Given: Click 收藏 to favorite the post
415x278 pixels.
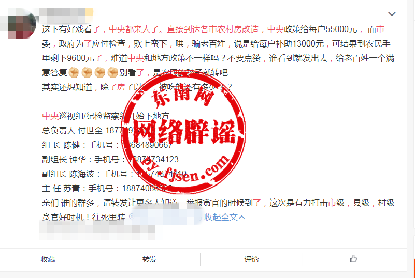Looking at the screenshot, I should (48, 259).
